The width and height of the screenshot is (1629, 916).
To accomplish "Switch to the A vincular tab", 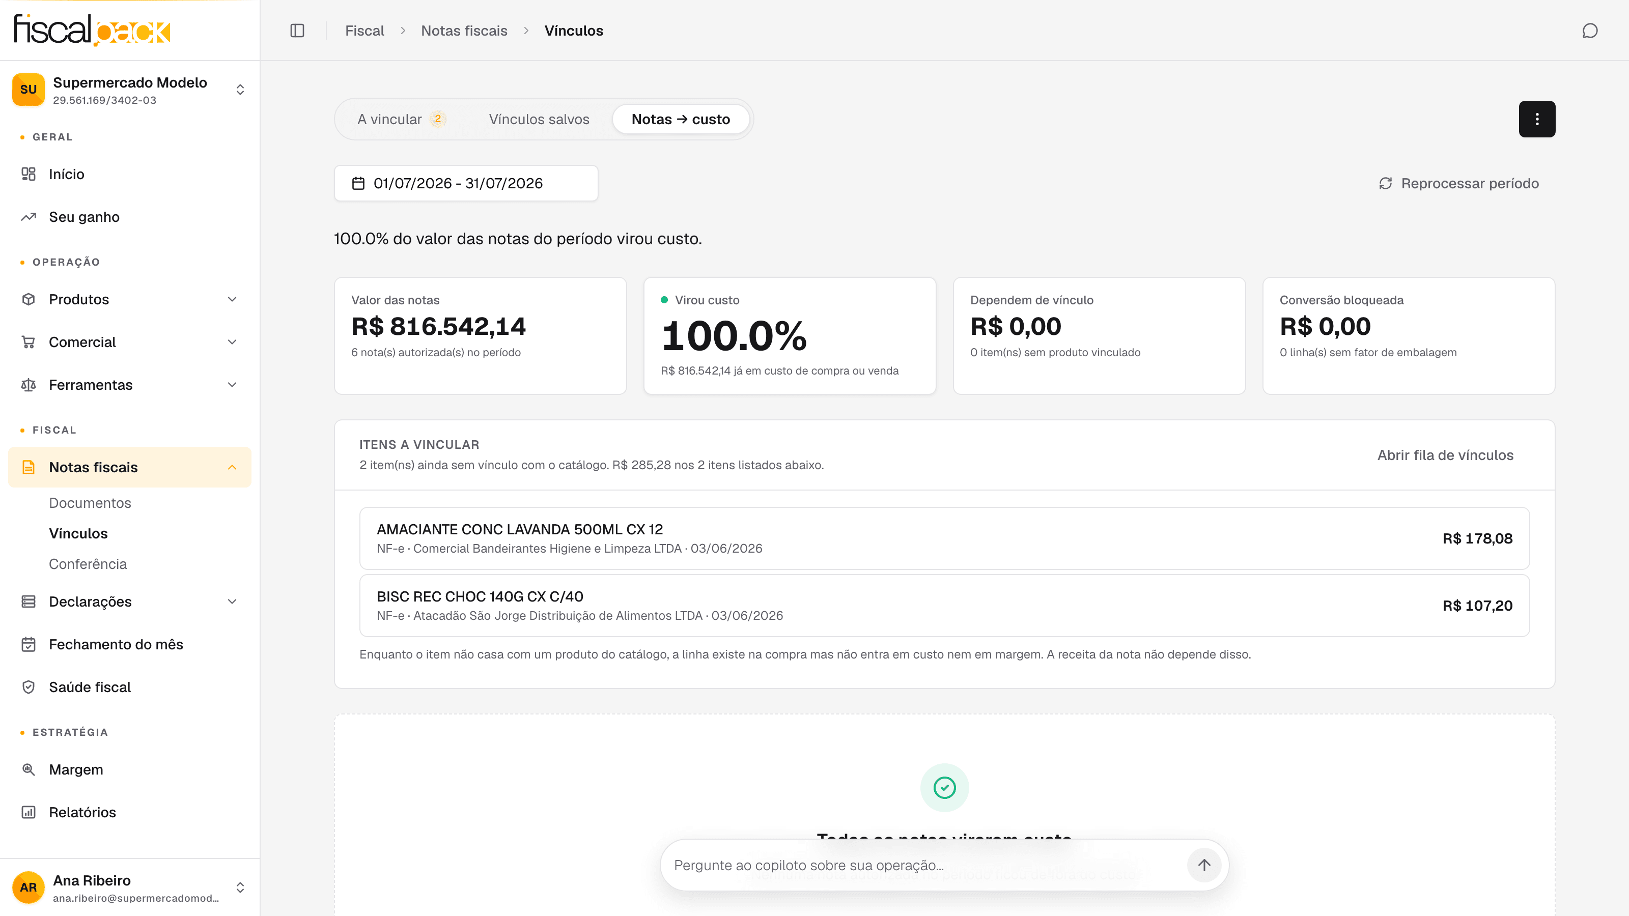I will [x=402, y=119].
